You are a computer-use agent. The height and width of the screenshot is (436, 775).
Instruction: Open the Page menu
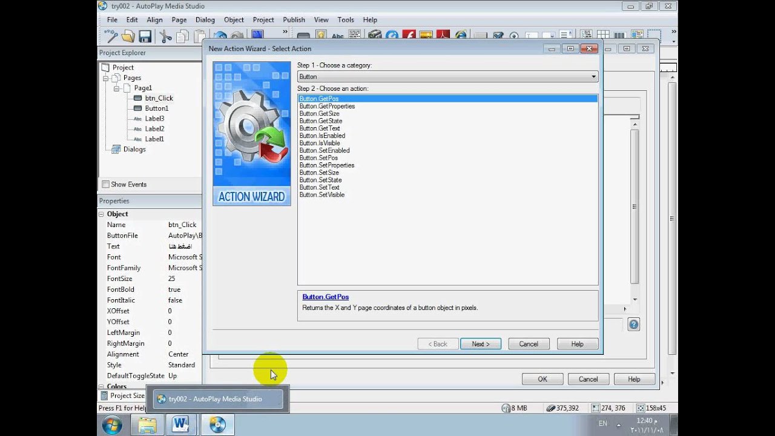tap(179, 19)
